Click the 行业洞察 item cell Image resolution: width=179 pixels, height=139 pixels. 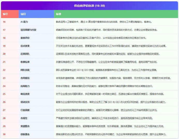coord(25,110)
